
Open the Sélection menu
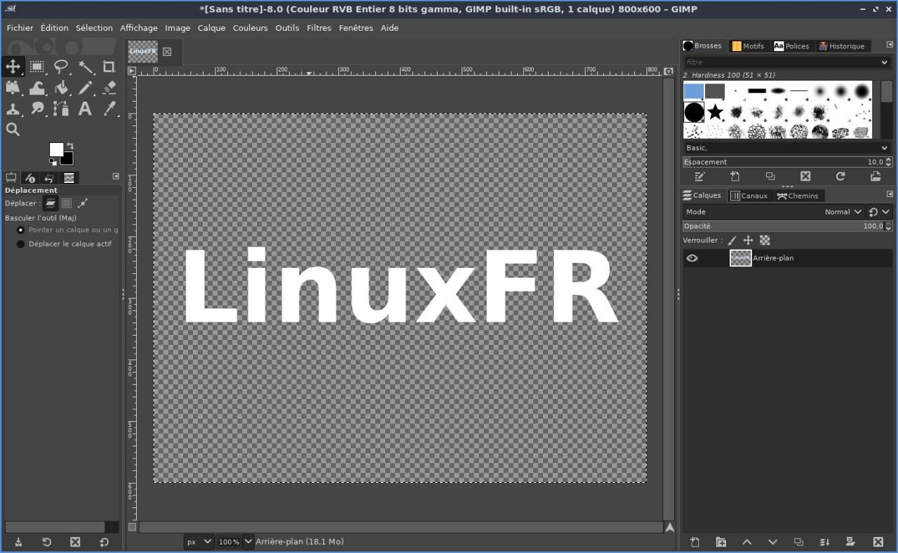[x=94, y=28]
